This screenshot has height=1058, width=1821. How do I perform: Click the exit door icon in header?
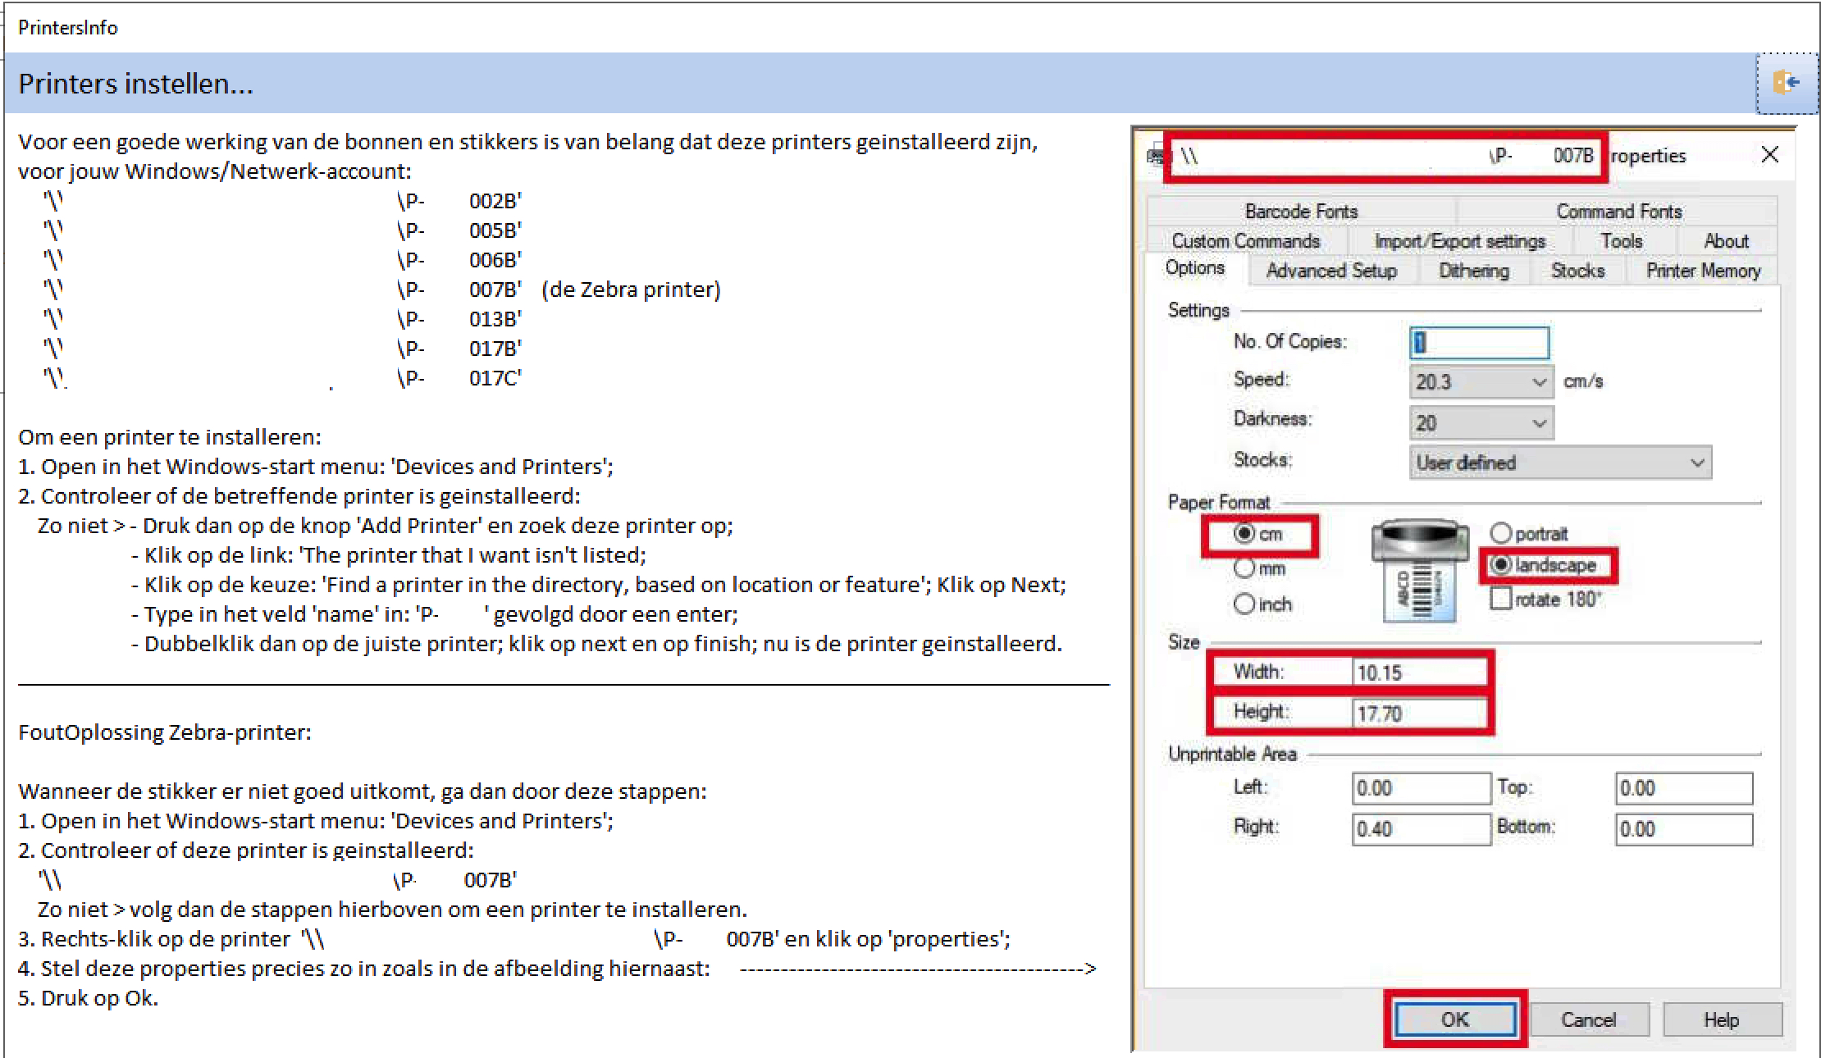point(1787,82)
